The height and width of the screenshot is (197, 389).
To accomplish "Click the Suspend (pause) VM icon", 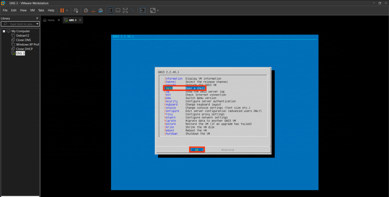I will (62, 10).
